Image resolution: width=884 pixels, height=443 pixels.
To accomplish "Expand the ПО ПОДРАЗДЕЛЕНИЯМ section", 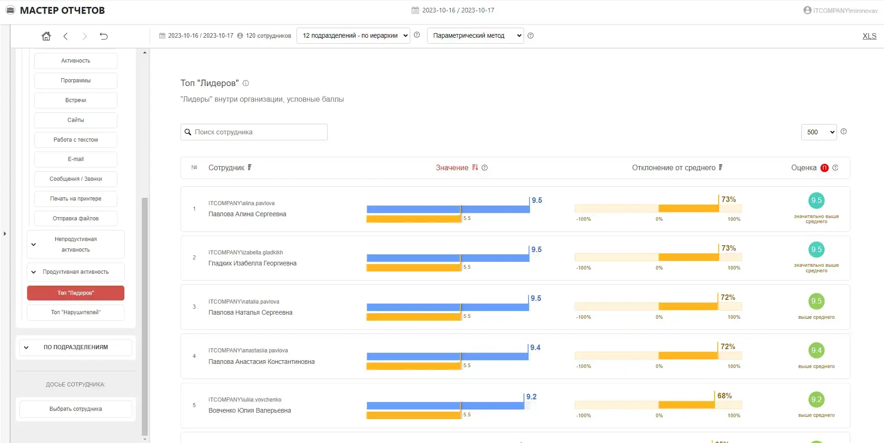I will pos(76,347).
